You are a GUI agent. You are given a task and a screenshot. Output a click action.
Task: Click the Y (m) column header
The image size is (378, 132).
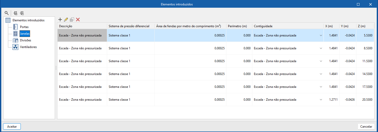[x=348, y=26]
